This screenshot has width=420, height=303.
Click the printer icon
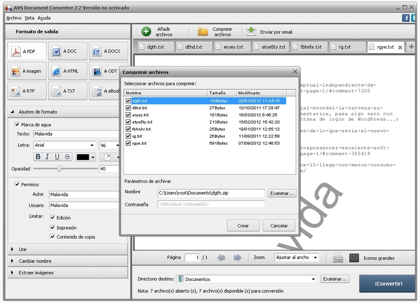(338, 258)
